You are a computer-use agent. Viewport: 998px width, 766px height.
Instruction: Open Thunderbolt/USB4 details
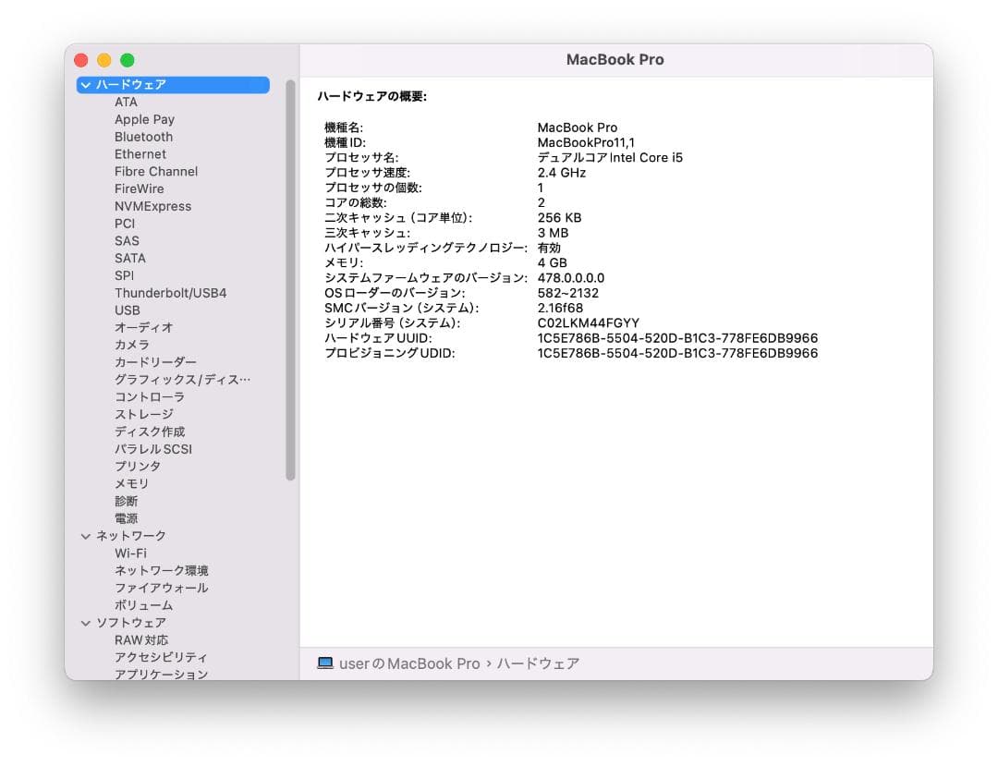pyautogui.click(x=171, y=293)
